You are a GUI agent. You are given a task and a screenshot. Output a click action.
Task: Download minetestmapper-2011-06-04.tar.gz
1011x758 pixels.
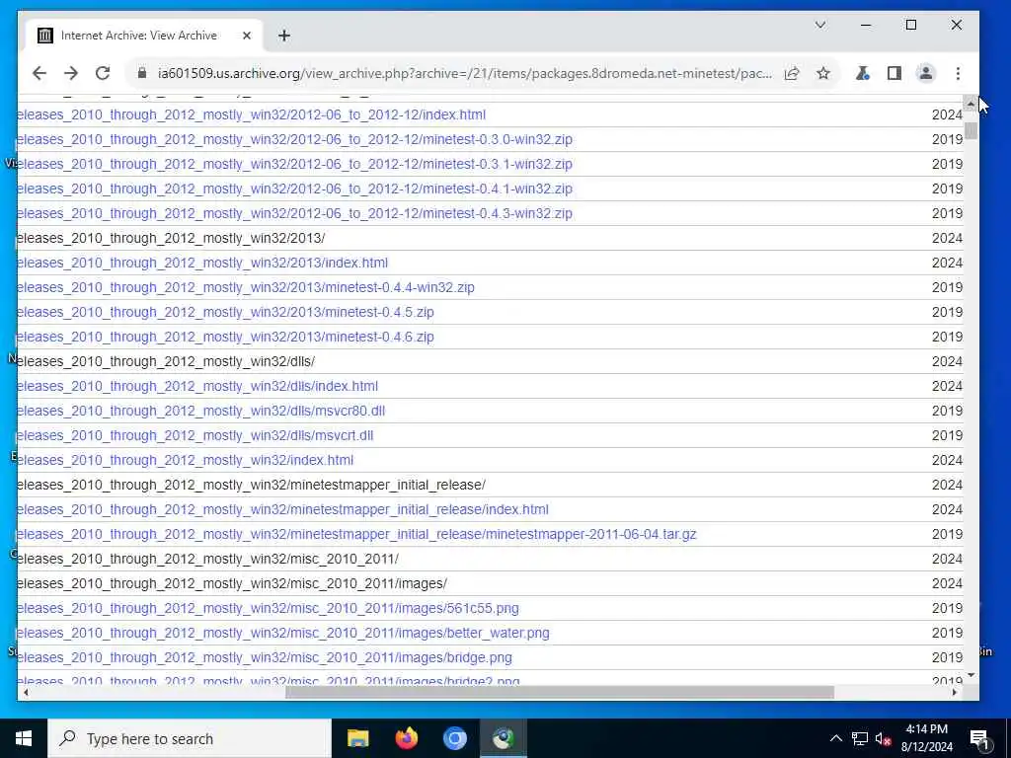coord(356,534)
